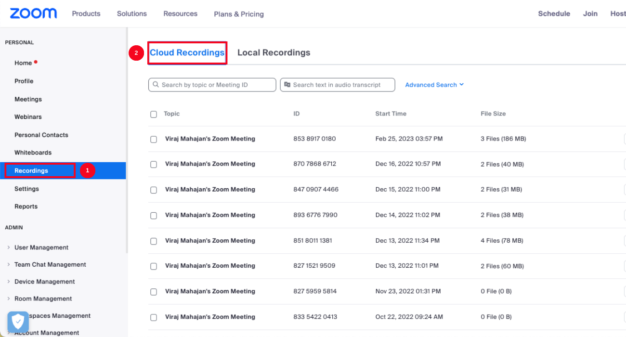Open Webinars in the sidebar
Image resolution: width=626 pixels, height=337 pixels.
28,117
